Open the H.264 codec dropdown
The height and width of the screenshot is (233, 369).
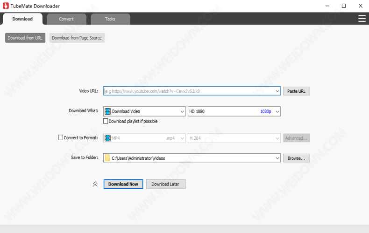pos(277,138)
